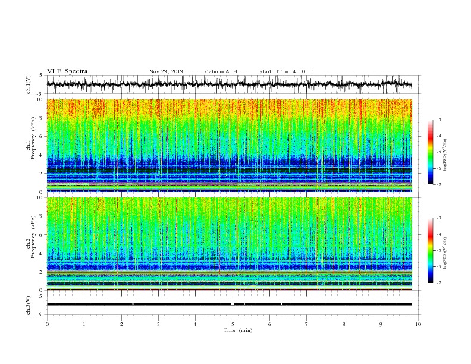Select the "start UT = 4:0:1" text
The image size is (471, 364).
tap(287, 71)
